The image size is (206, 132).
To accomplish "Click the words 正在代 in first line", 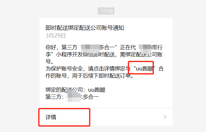I will click(128, 47).
